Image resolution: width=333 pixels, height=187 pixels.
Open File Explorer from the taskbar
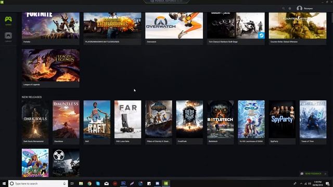[x=81, y=183]
